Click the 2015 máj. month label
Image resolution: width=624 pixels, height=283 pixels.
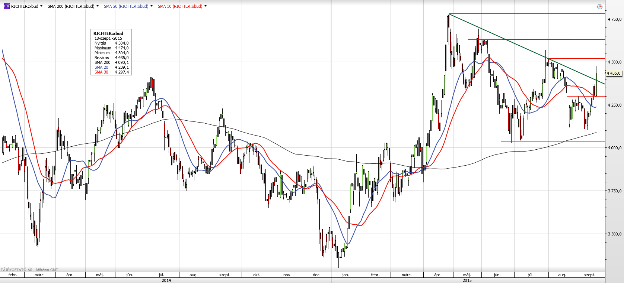point(467,275)
